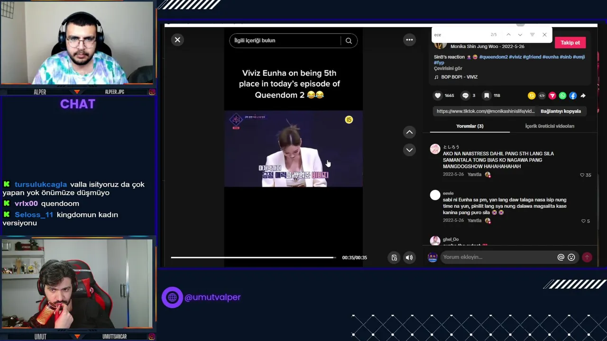
Task: Click the Takip et follow button
Action: 570,43
